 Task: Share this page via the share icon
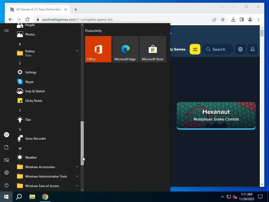(x=214, y=19)
